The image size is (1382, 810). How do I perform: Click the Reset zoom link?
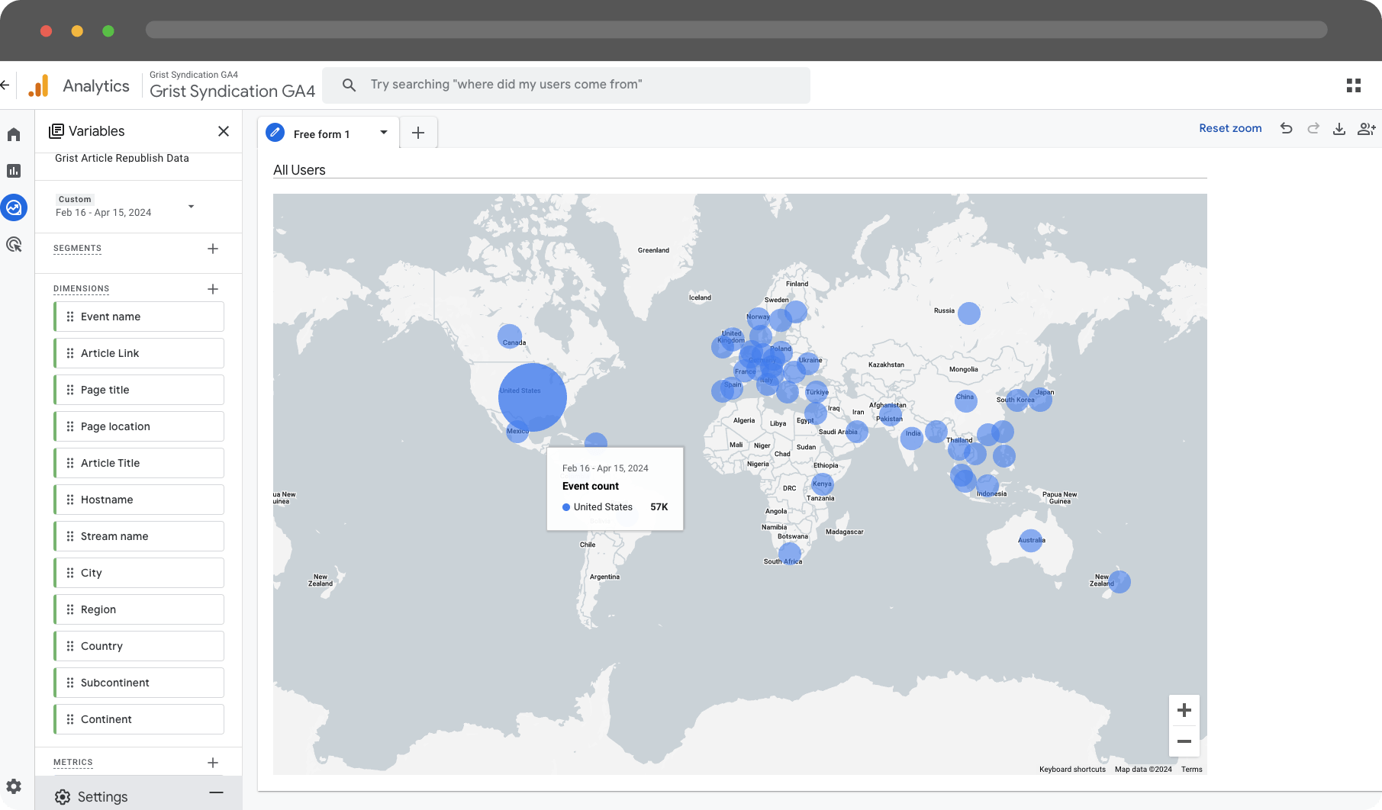pos(1229,128)
